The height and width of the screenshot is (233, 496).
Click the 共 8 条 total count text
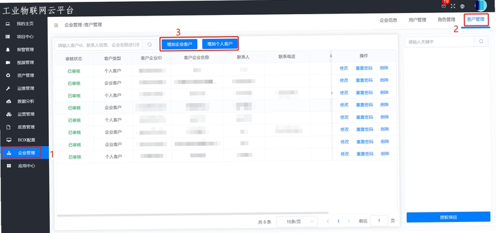[x=265, y=222]
